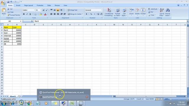
Task: Switch to the Data tab
Action: tap(49, 5)
